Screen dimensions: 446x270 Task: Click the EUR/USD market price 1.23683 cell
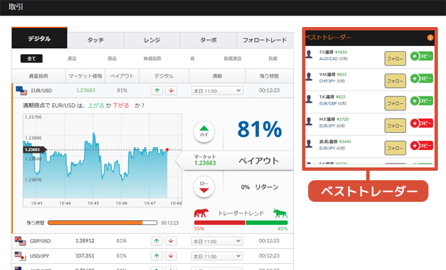[x=86, y=90]
